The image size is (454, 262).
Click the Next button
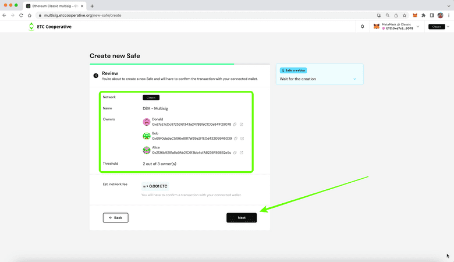click(x=242, y=218)
